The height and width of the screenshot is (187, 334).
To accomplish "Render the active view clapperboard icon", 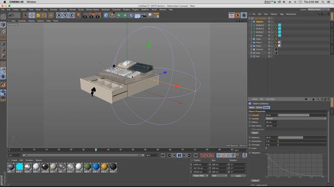I will pos(85,15).
